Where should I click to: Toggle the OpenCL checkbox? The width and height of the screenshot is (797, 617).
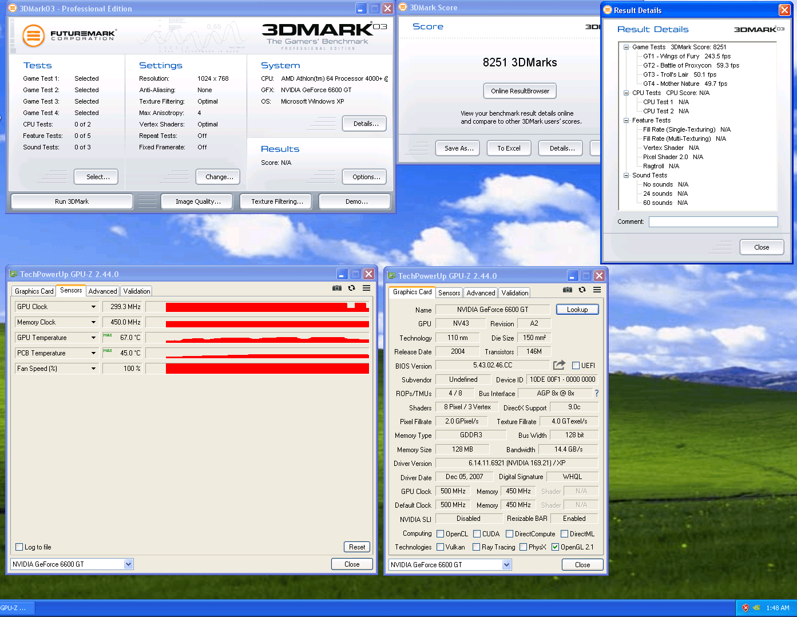(x=441, y=534)
